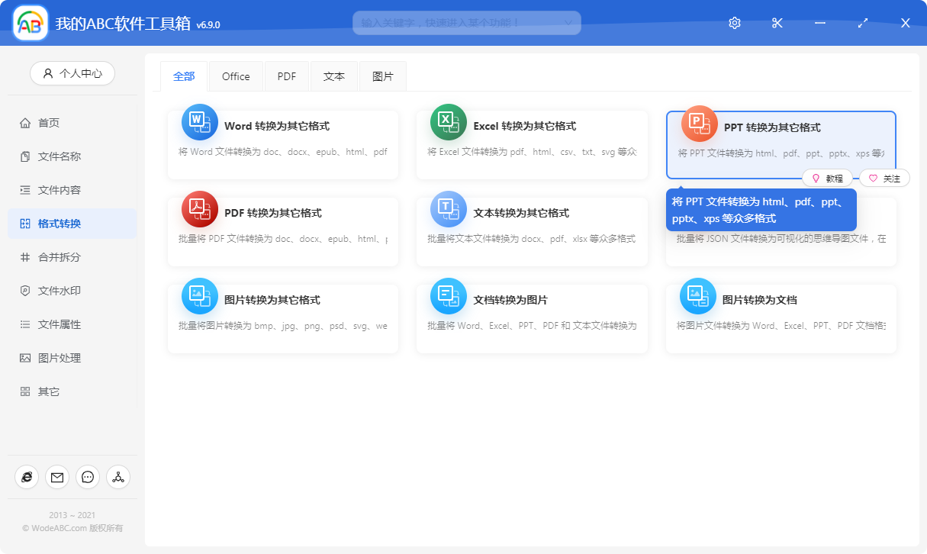
Task: Open the website via the browser icon
Action: 27,477
